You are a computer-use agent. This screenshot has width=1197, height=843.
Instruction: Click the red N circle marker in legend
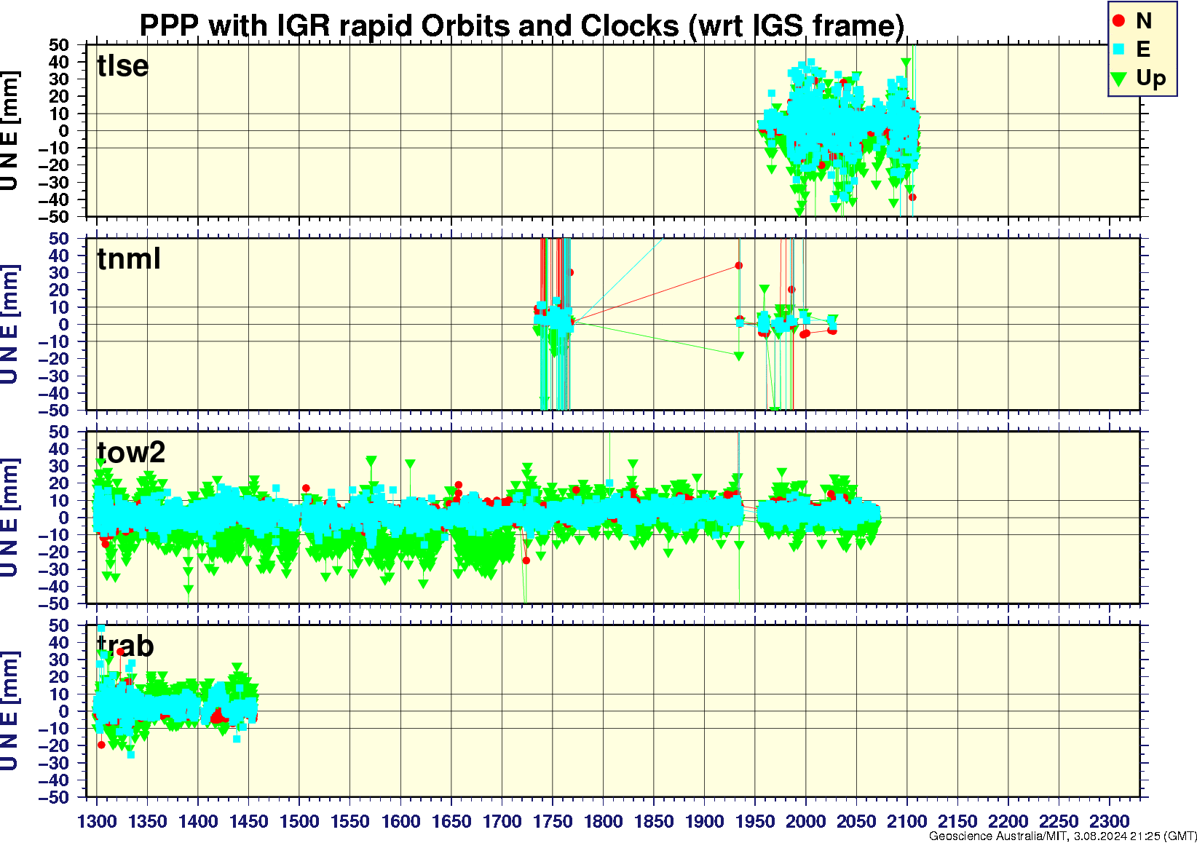pos(1119,21)
